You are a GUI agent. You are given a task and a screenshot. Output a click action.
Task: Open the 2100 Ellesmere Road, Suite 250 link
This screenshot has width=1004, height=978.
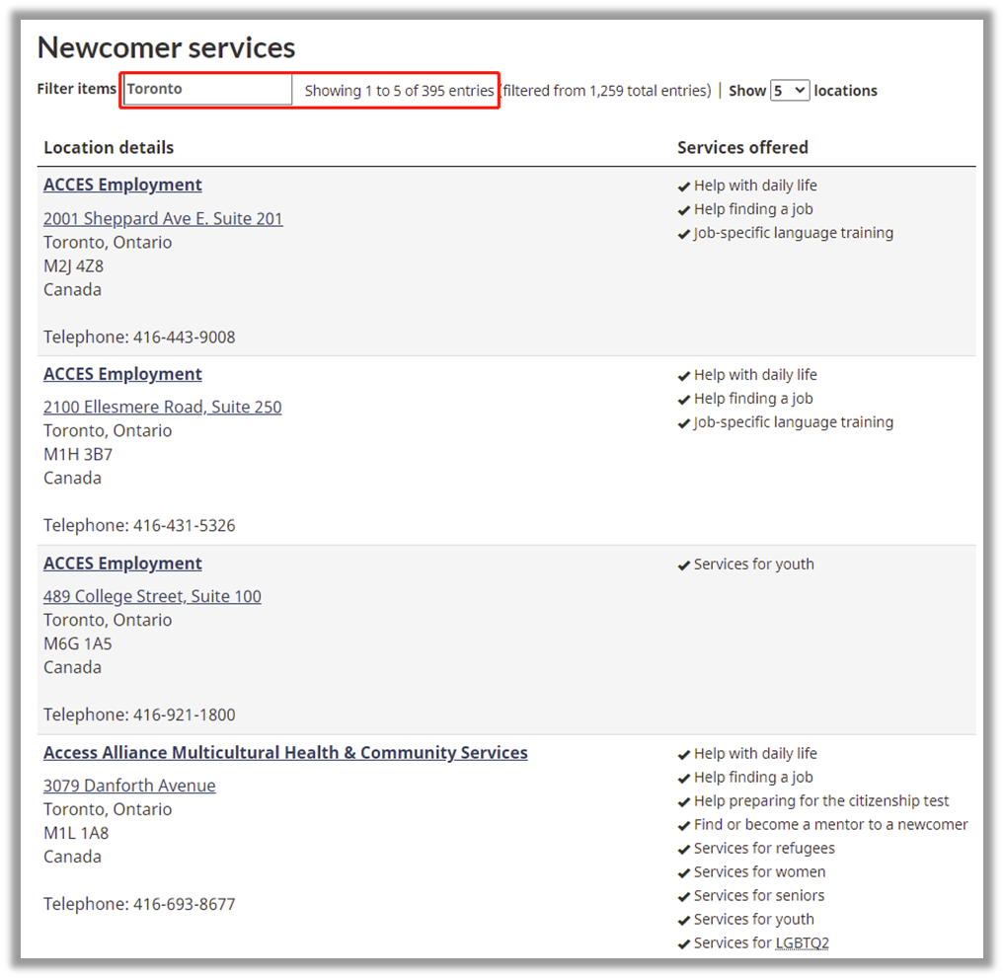click(x=162, y=407)
